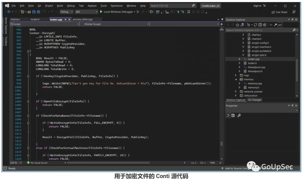This screenshot has height=181, width=303.
Task: Click the feedback icon beside Live Share
Action: coord(294,12)
